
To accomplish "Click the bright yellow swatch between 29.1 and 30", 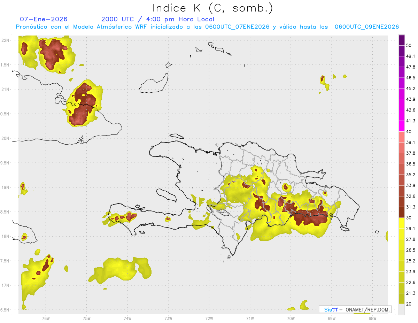I will tap(402, 223).
